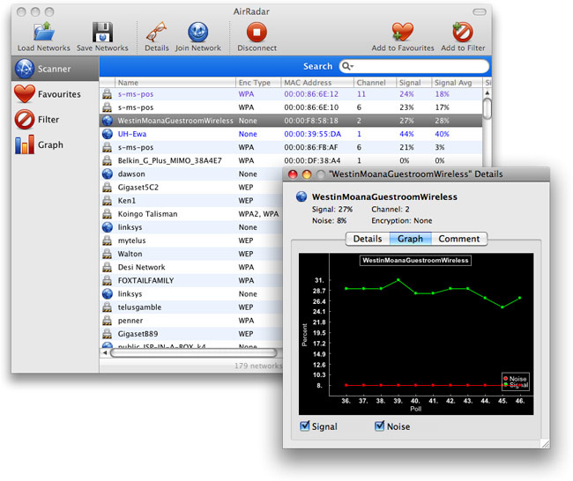Click the Save Networks floppy disk icon
Screen dimensions: 573x481
coord(102,32)
